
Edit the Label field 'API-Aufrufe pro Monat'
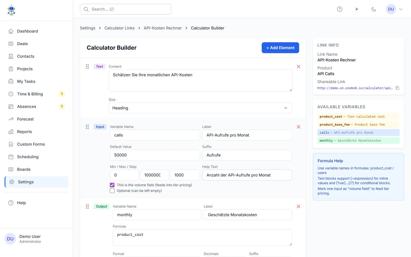247,135
